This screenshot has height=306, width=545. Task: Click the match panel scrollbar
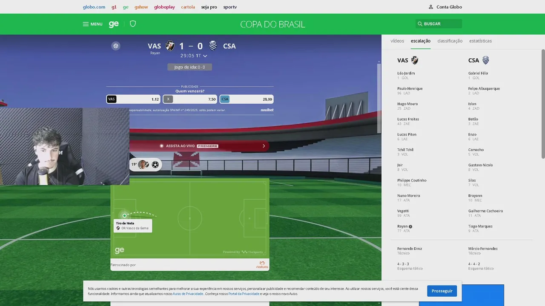(379, 98)
